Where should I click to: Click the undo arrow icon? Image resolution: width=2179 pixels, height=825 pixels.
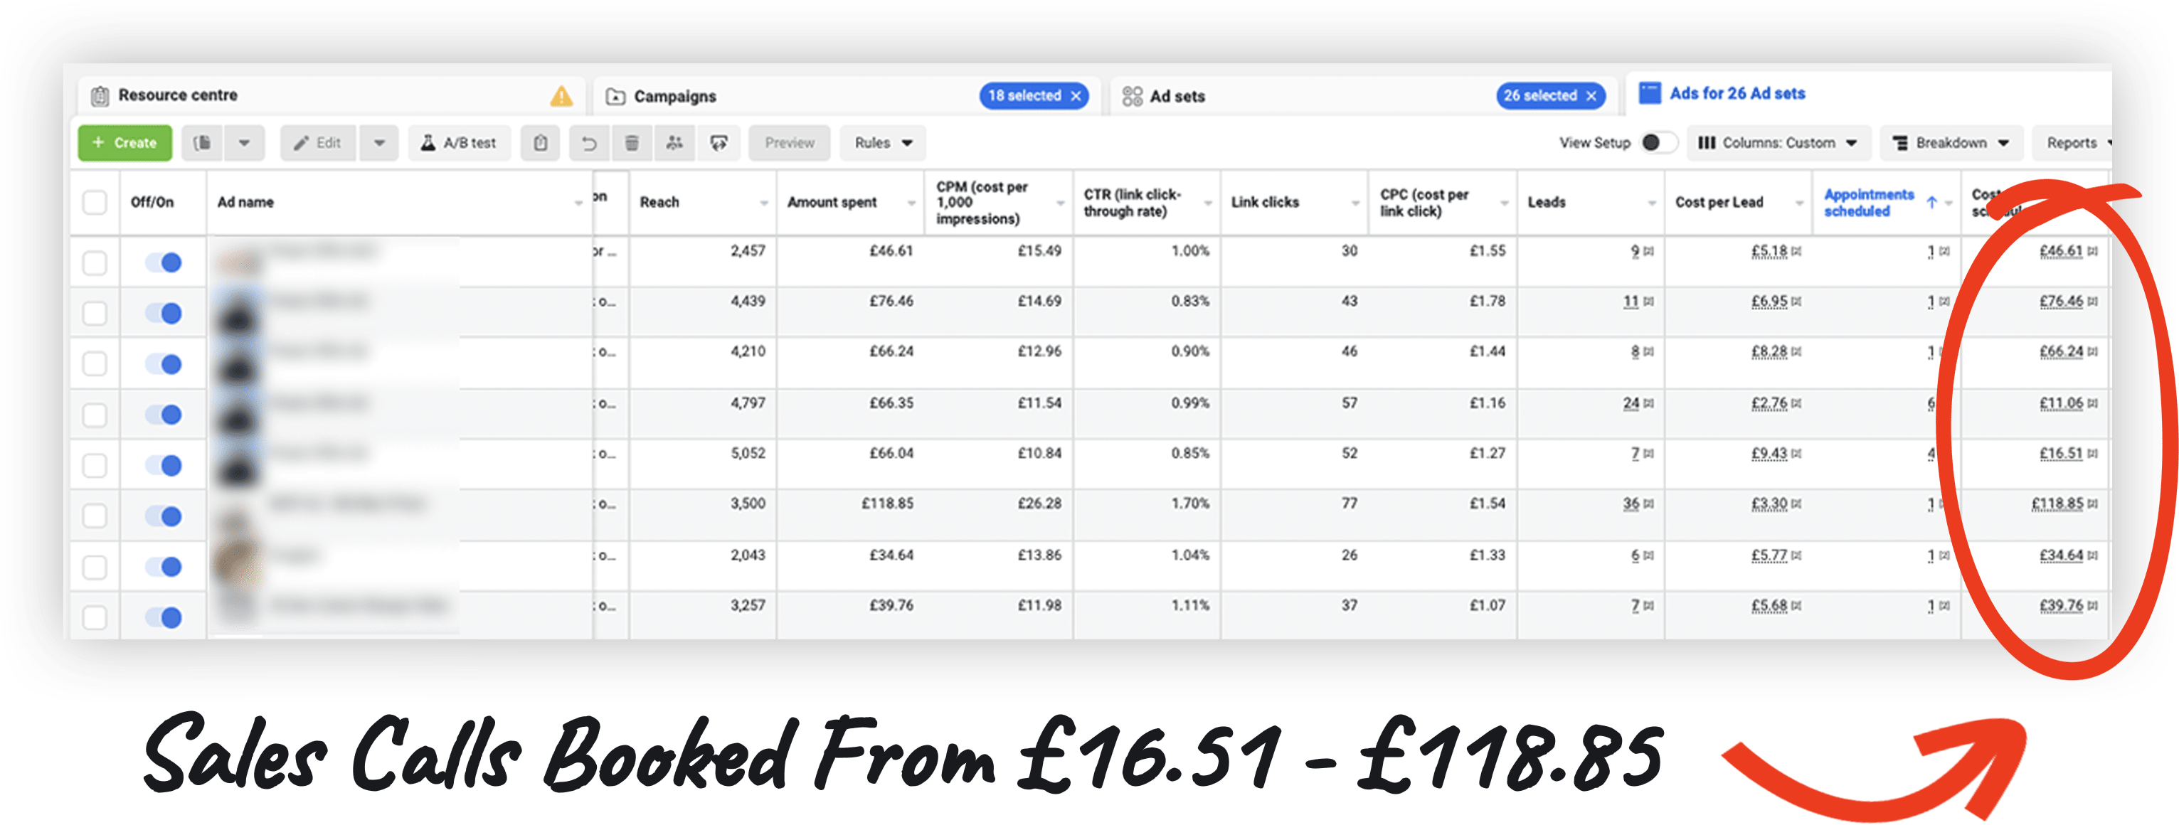pos(589,143)
